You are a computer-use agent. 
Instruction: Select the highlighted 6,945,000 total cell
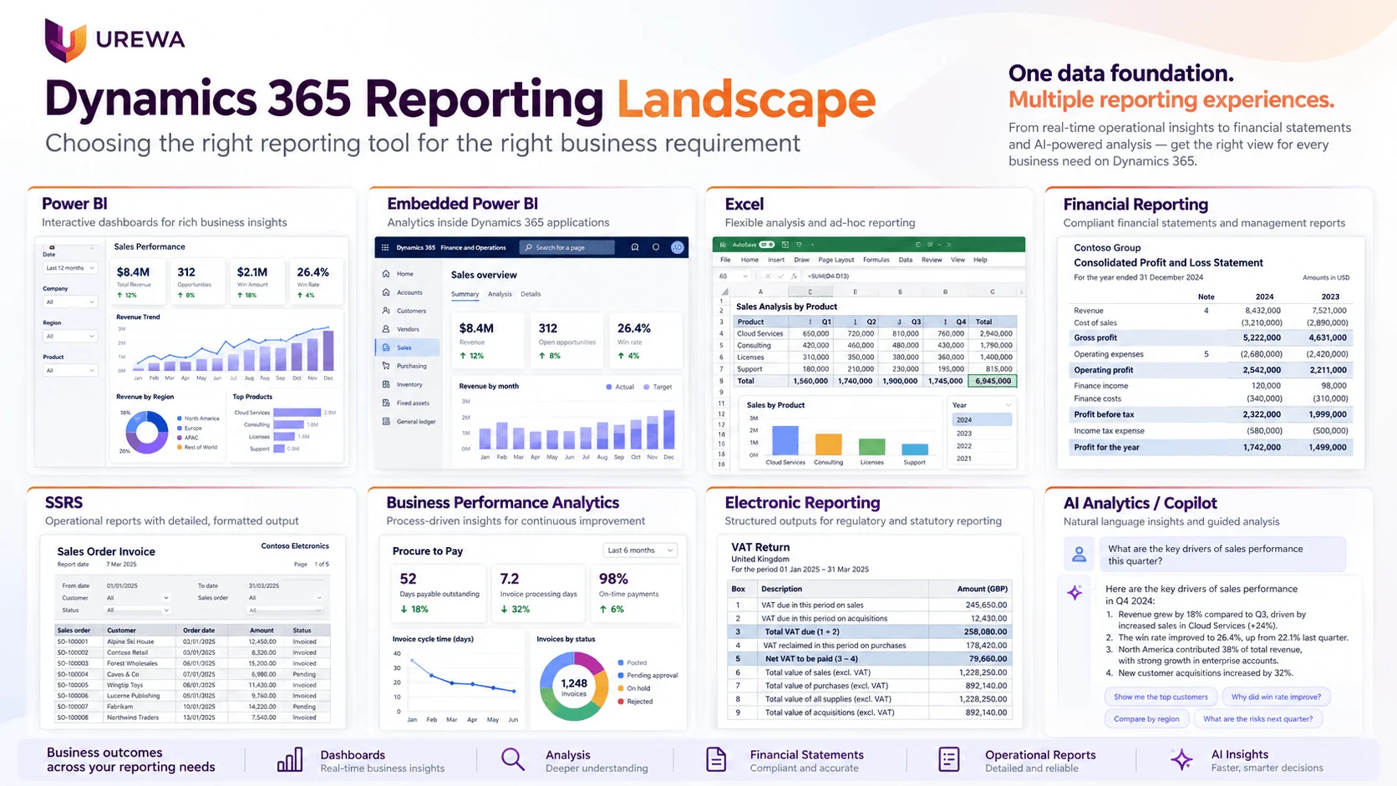(993, 381)
